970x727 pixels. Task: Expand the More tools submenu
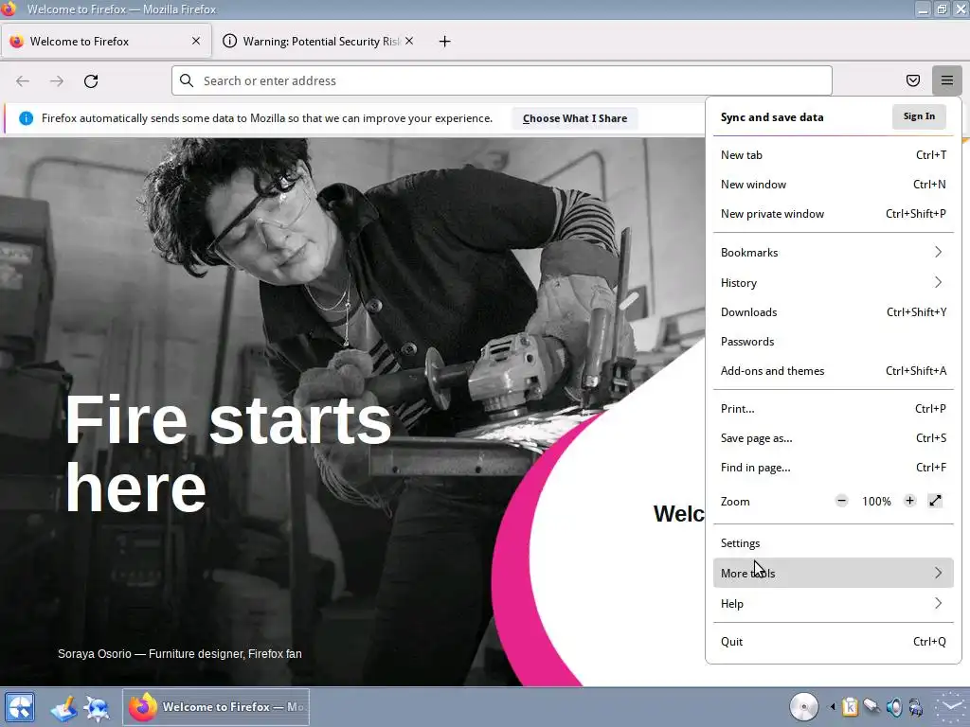(834, 573)
